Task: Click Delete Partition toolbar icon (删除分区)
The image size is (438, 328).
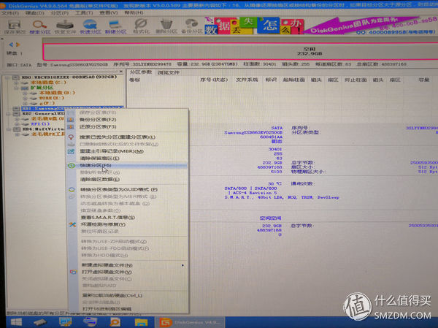Action: click(166, 27)
